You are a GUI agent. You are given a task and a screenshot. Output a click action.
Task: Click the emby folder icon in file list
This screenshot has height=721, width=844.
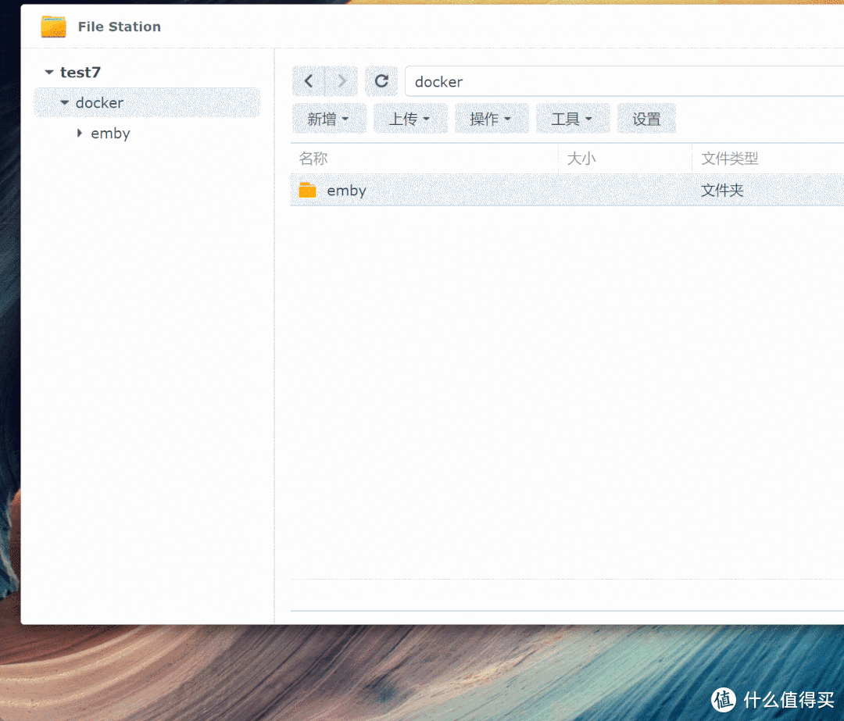tap(307, 190)
